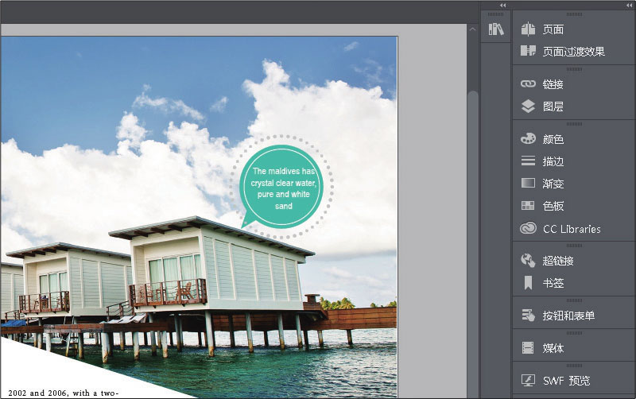Image resolution: width=636 pixels, height=399 pixels.
Task: Open the 描边 (Stroke) panel icon
Action: 528,161
